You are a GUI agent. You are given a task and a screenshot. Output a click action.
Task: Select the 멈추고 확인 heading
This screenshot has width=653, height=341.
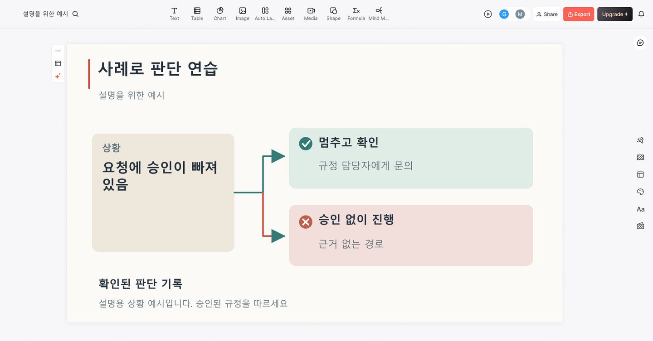[348, 142]
